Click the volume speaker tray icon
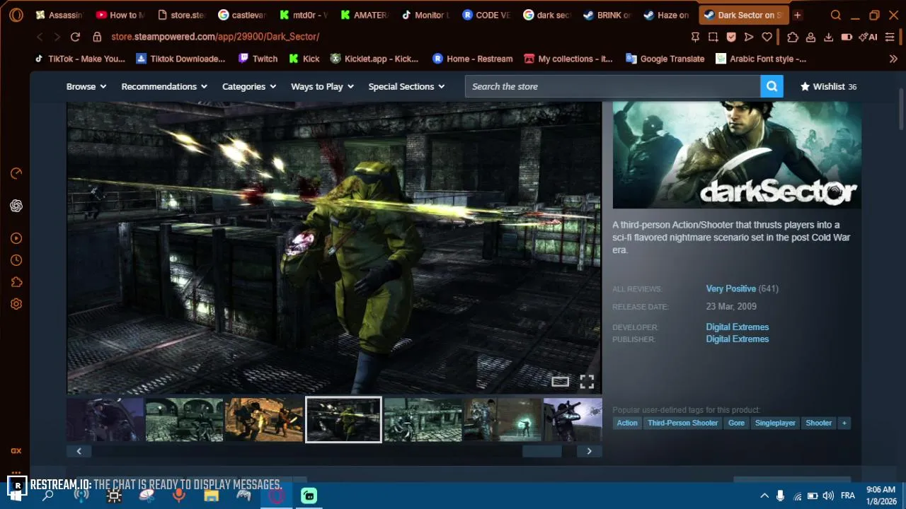906x509 pixels. [828, 496]
